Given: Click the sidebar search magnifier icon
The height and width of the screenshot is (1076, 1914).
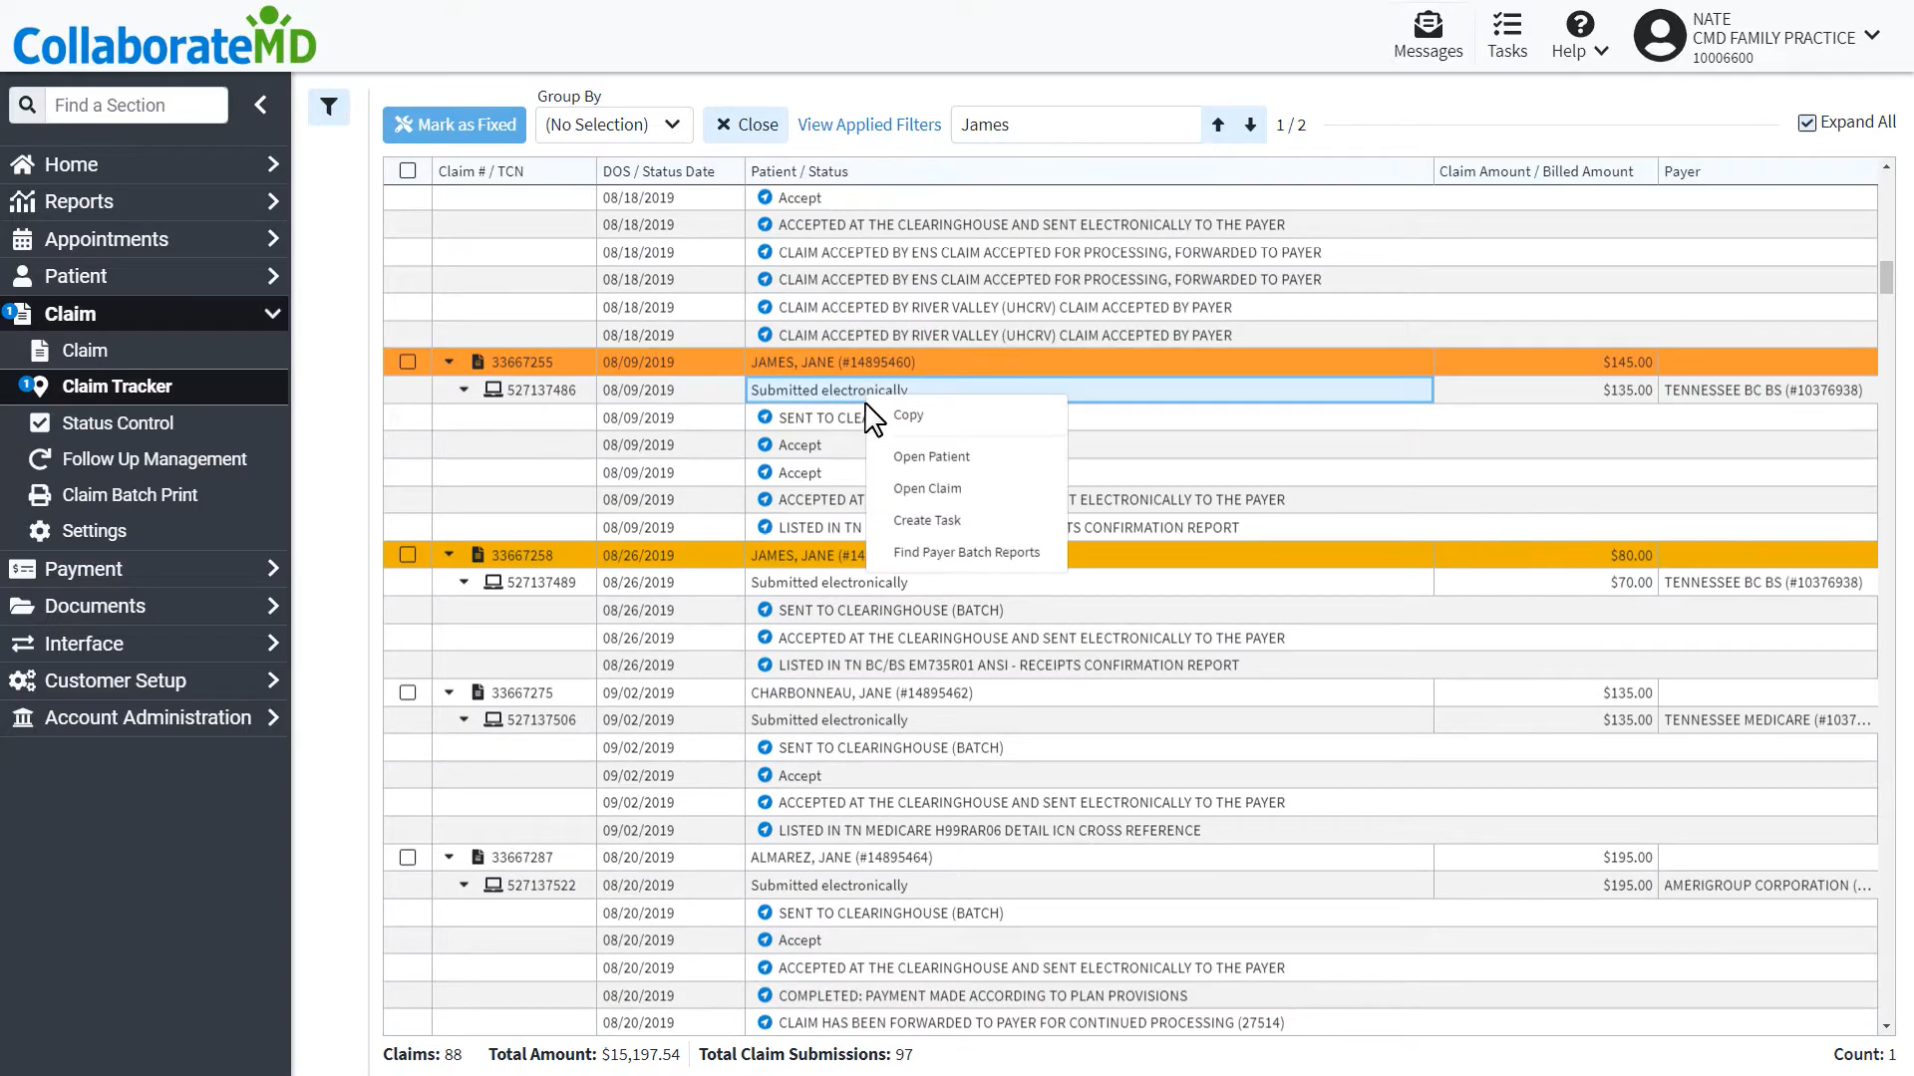Looking at the screenshot, I should click(27, 105).
